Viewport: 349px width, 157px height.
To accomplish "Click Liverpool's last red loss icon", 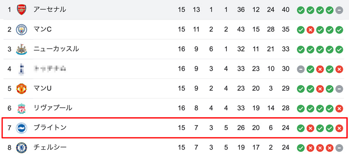I will (x=339, y=109).
